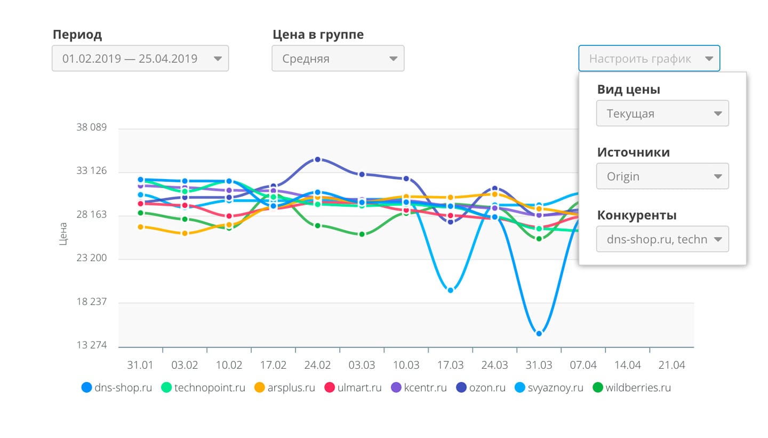The width and height of the screenshot is (768, 438).
Task: Toggle technopoint.ru legend entry
Action: click(203, 387)
